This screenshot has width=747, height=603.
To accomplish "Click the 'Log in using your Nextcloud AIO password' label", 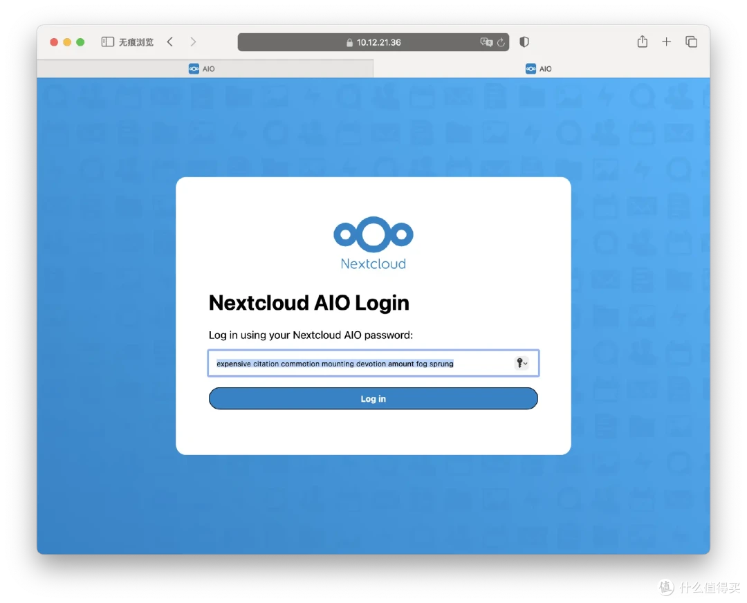I will pos(311,335).
